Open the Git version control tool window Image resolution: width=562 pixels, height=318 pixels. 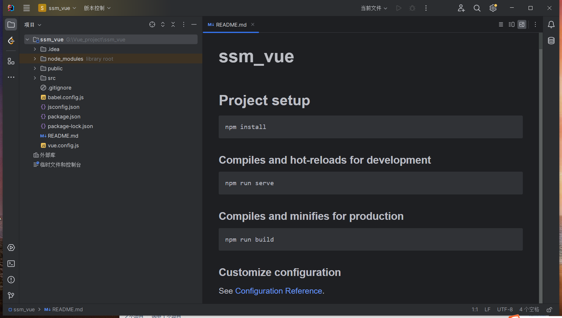11,296
